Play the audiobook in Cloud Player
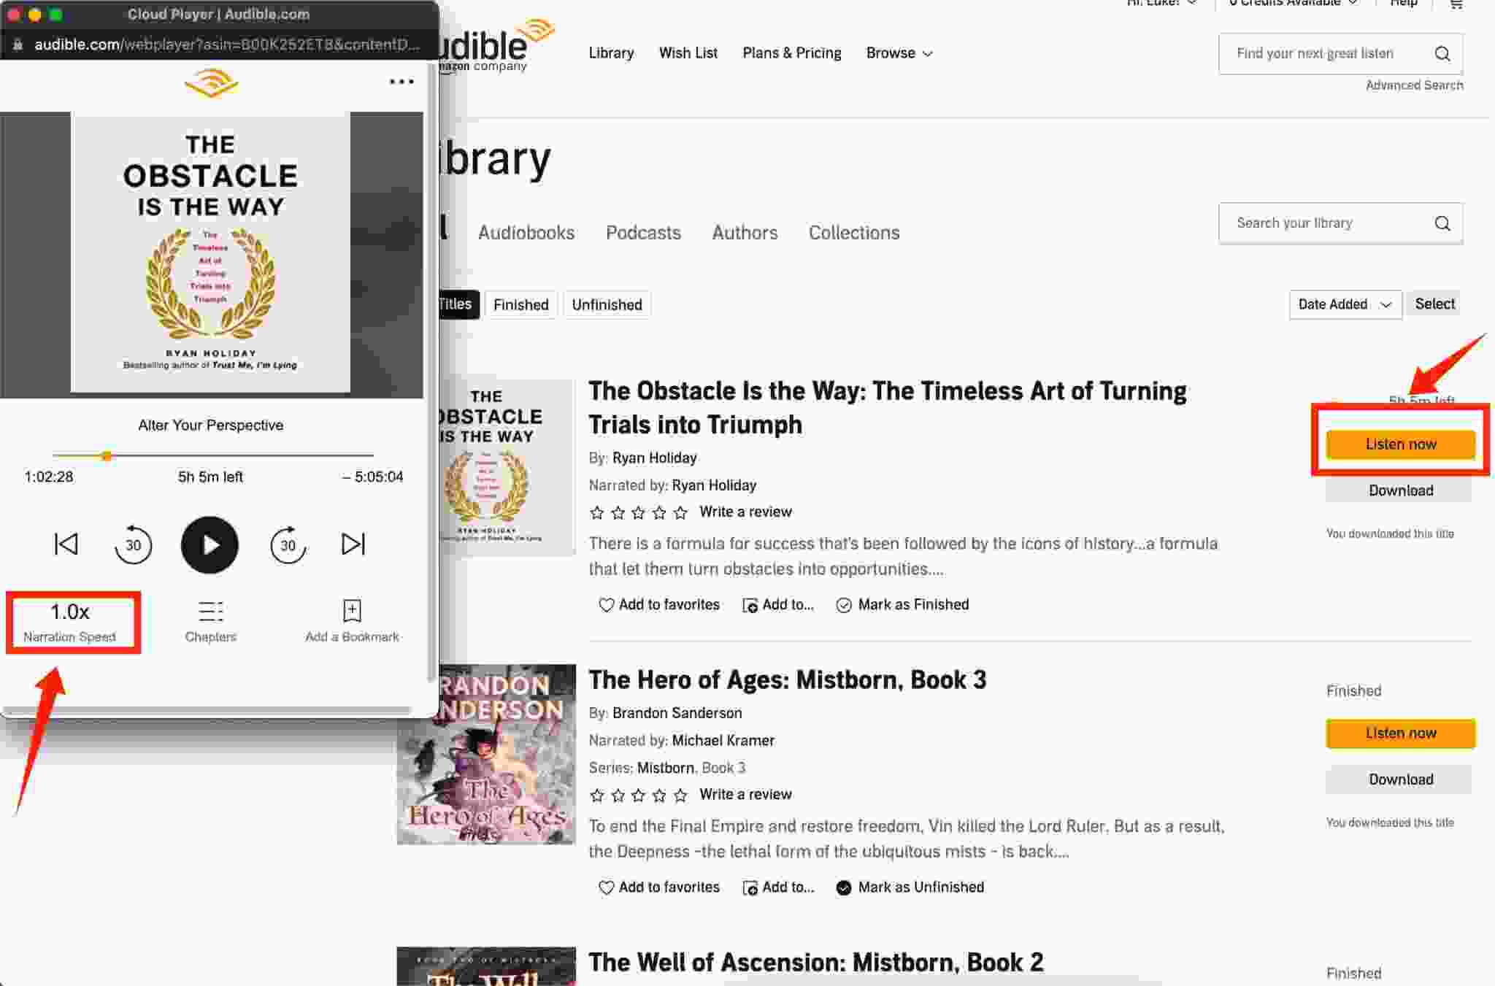This screenshot has width=1495, height=986. pos(210,544)
